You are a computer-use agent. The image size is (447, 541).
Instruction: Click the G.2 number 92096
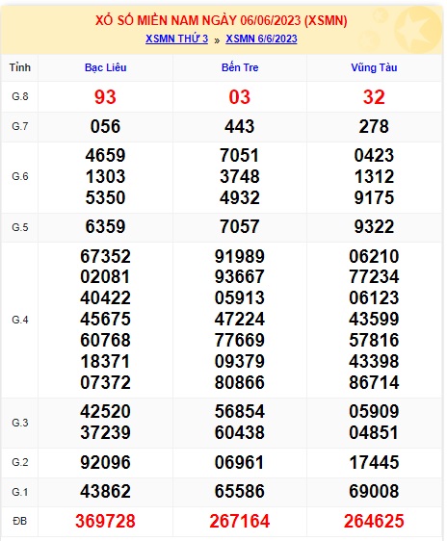[x=105, y=462]
